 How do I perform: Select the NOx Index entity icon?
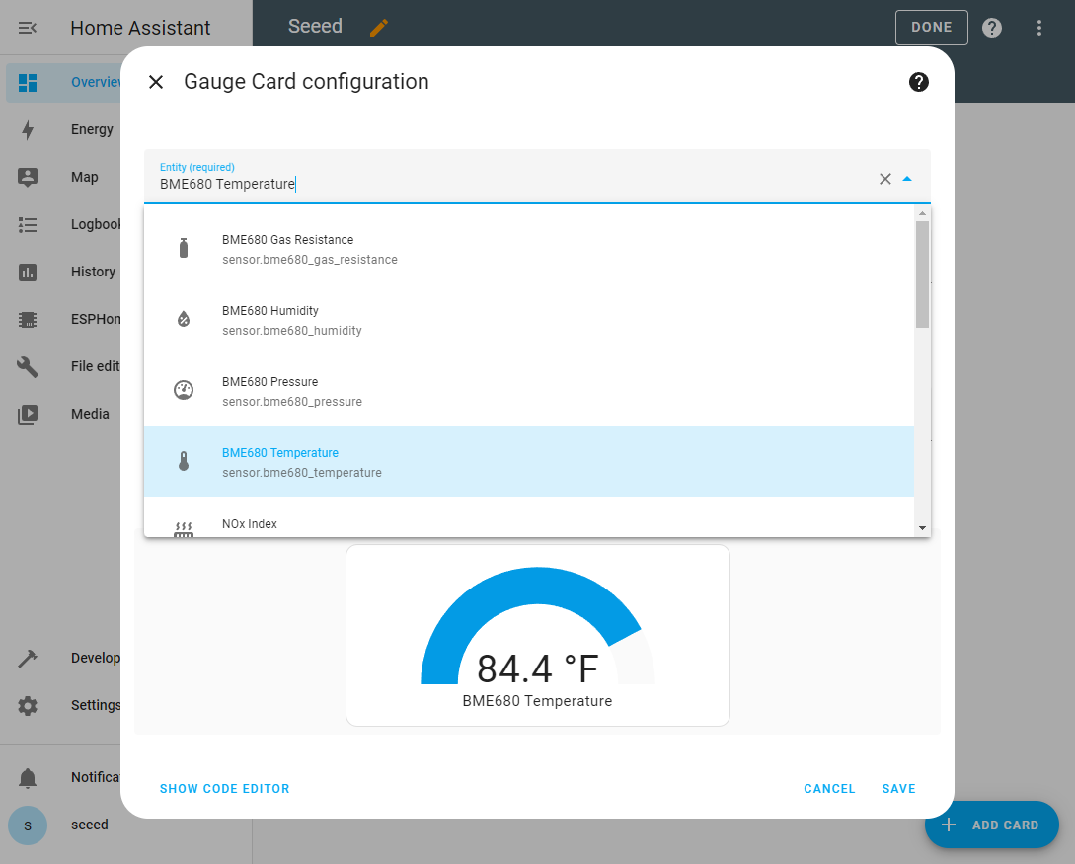tap(183, 529)
